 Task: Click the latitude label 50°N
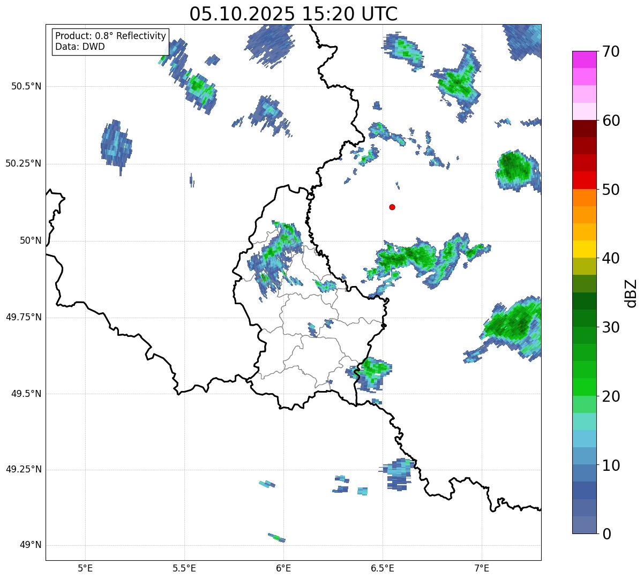(x=31, y=240)
